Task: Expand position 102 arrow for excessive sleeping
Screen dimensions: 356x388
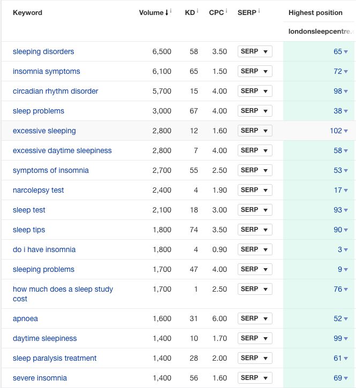Action: point(346,131)
